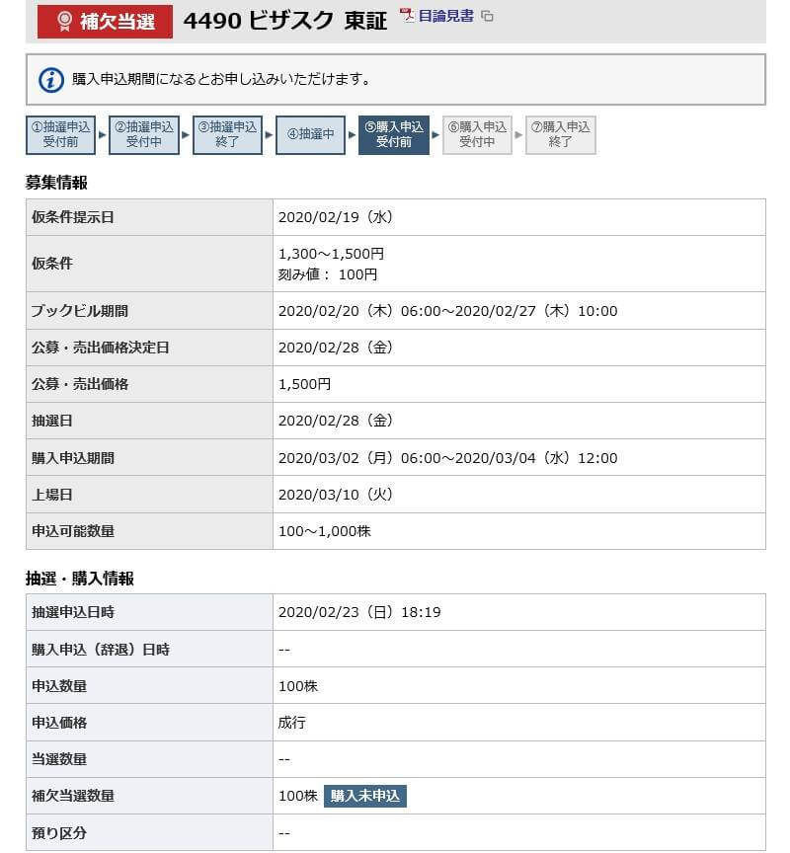The image size is (790, 853).
Task: Click the 当選数量 row label
Action: pyautogui.click(x=59, y=759)
